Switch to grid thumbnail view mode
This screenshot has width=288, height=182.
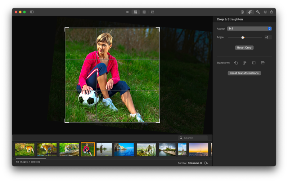click(127, 12)
